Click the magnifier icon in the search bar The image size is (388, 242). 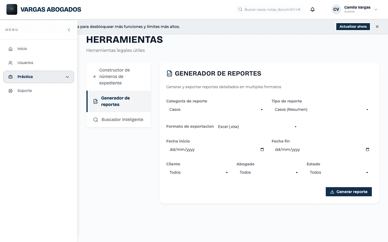click(240, 9)
